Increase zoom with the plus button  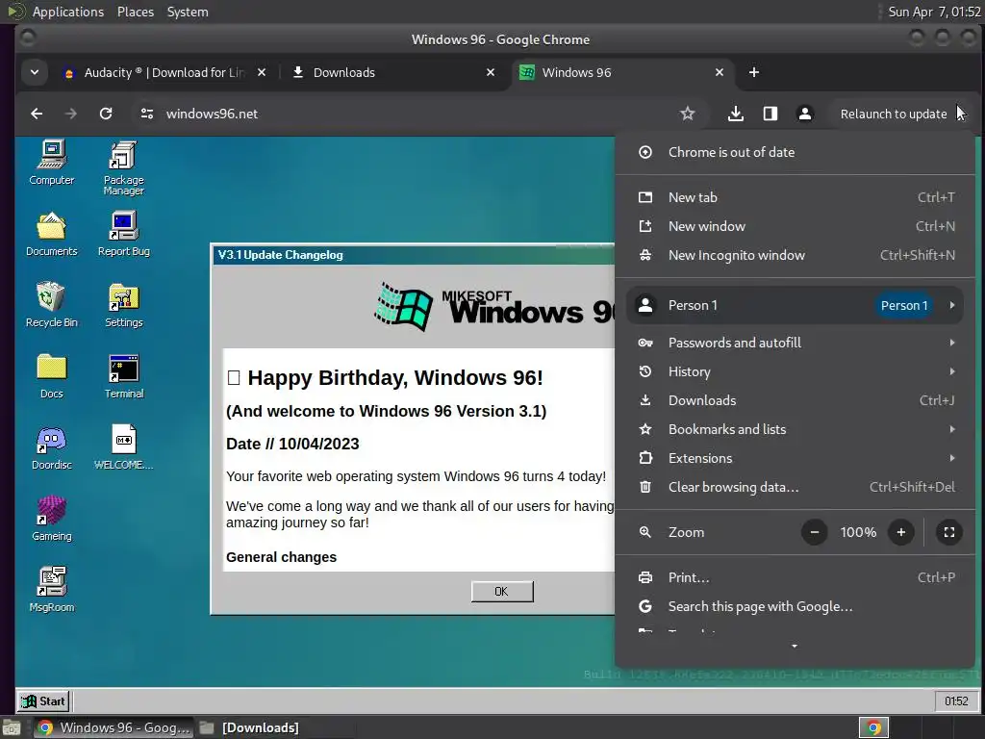(x=900, y=532)
